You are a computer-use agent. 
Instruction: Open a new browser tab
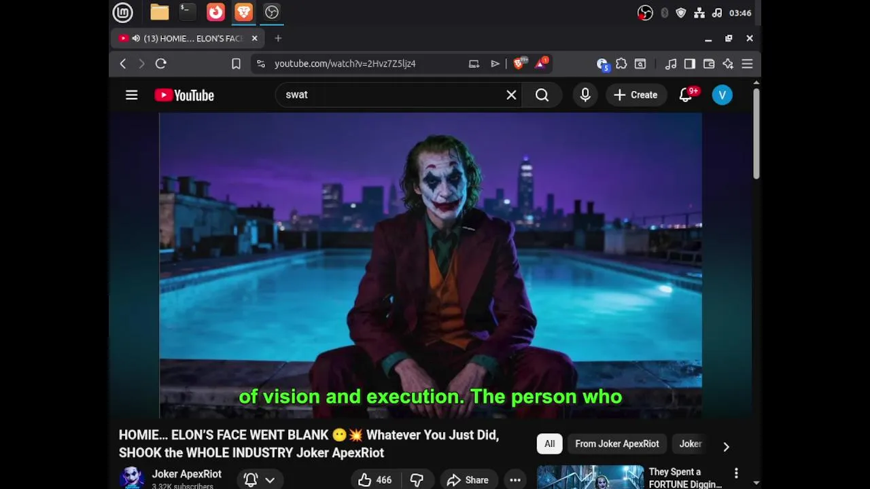(x=278, y=39)
